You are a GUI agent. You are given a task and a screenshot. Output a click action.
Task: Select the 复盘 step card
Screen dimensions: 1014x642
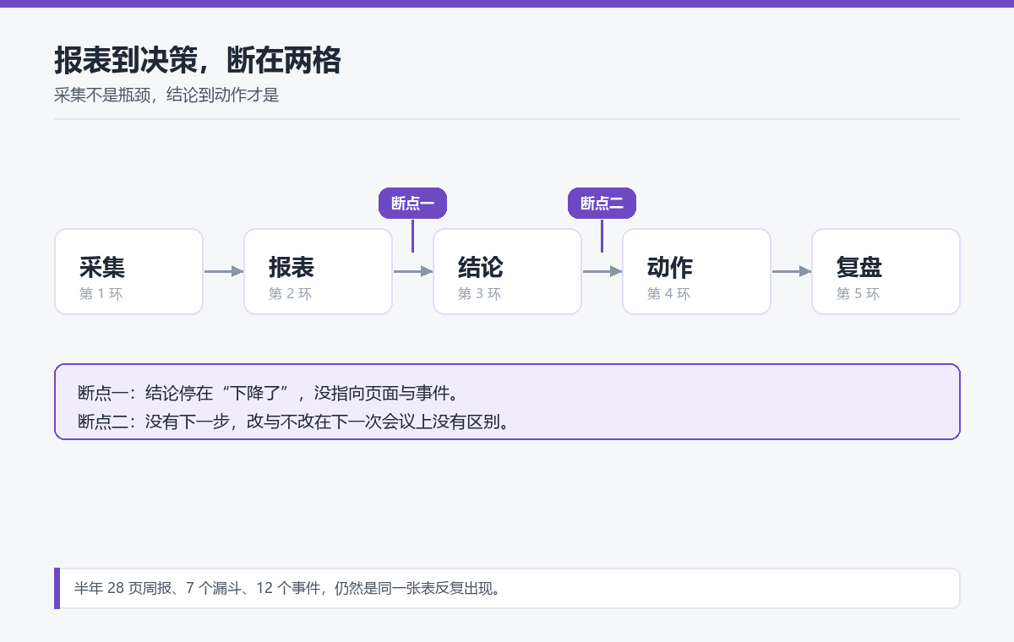point(886,271)
